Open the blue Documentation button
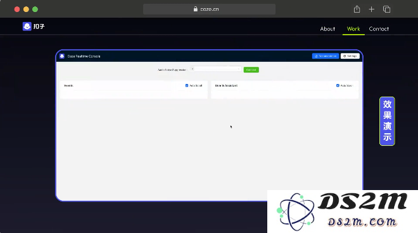Viewport: 418px width, 233px height. (326, 56)
